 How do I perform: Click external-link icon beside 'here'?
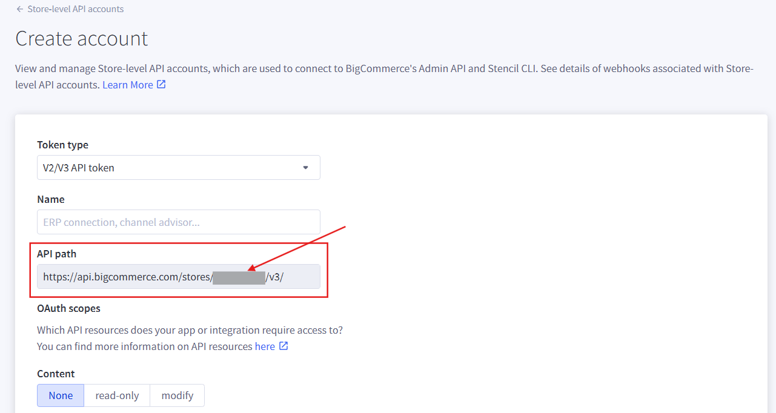pos(283,346)
